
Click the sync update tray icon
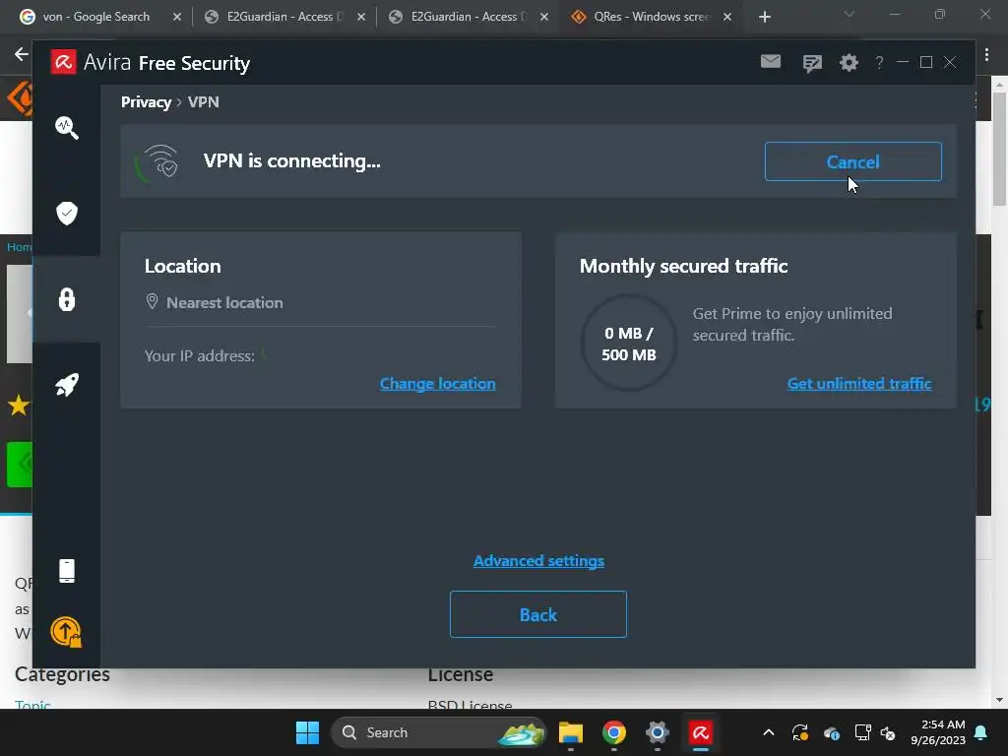(x=800, y=732)
